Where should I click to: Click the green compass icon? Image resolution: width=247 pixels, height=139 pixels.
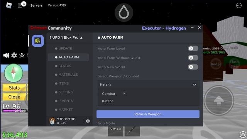click(x=14, y=73)
